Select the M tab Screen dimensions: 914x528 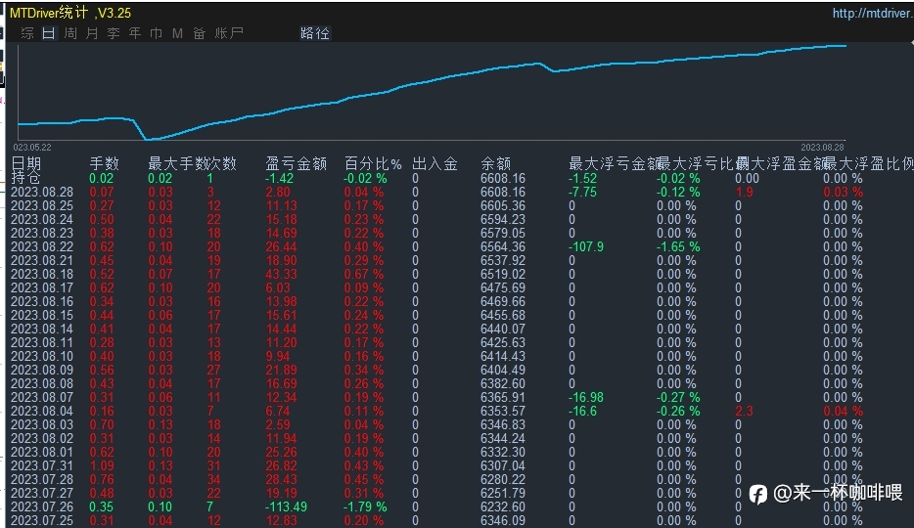click(x=178, y=33)
